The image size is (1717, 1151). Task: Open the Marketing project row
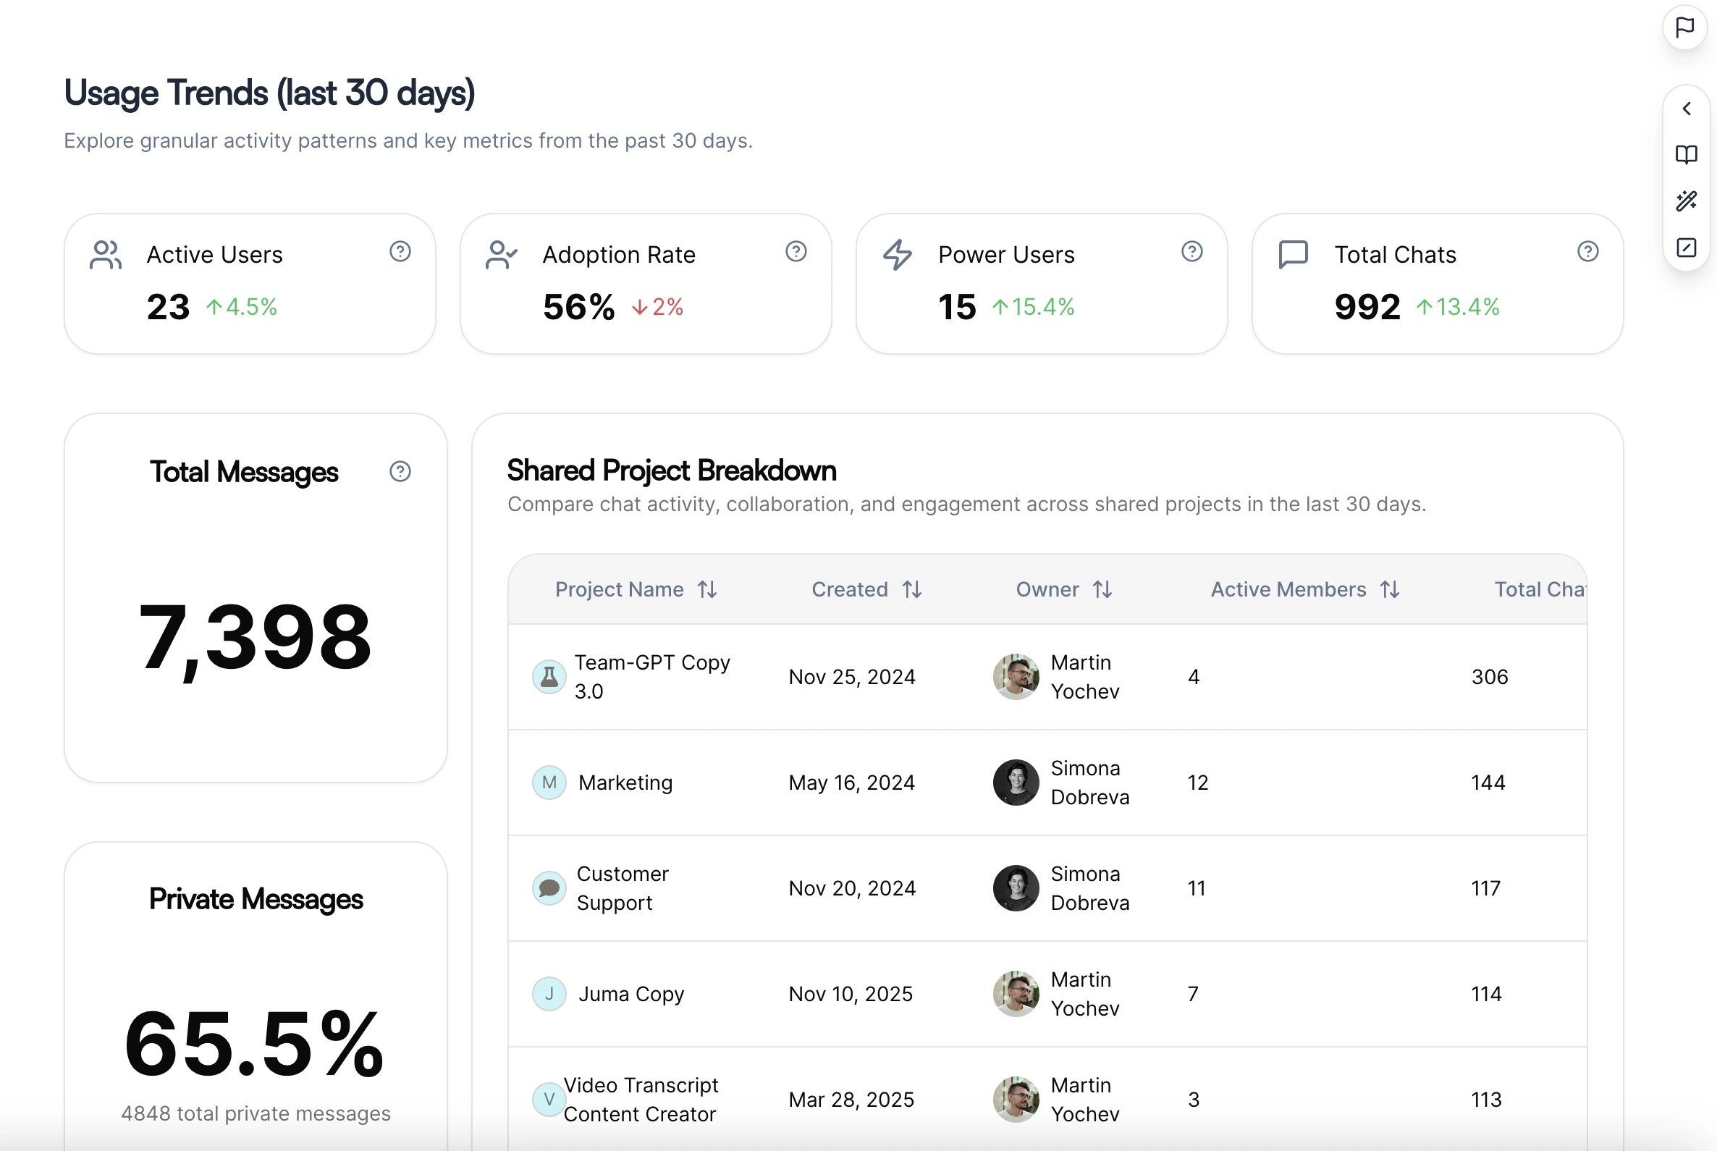(x=625, y=783)
